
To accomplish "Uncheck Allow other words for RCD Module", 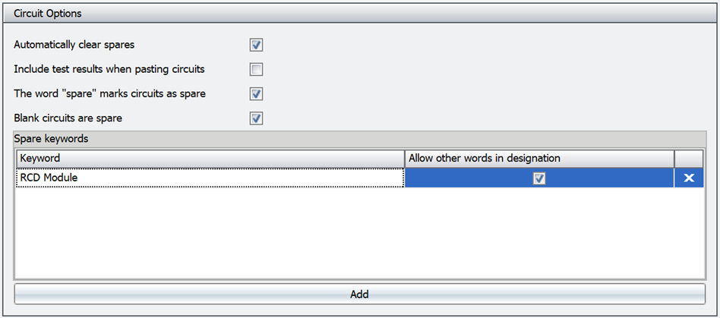I will pyautogui.click(x=539, y=178).
